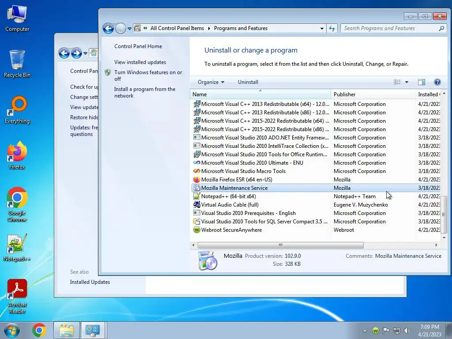Open Google Chrome desktop shortcut
Screen dimensions: 452x339
17,204
